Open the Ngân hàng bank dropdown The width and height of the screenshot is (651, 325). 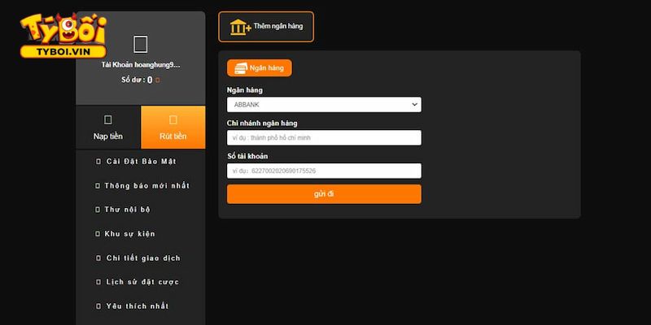tap(324, 105)
